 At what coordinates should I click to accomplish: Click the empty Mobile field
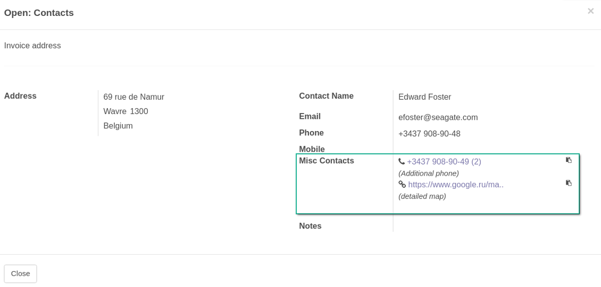pyautogui.click(x=479, y=149)
